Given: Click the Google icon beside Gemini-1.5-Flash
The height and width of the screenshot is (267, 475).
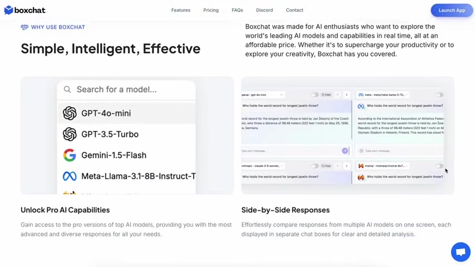Looking at the screenshot, I should coord(70,155).
